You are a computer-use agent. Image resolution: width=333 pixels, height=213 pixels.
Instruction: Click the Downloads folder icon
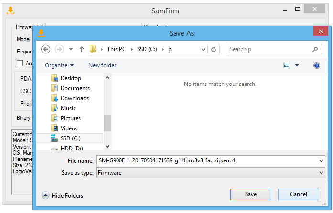coord(54,98)
